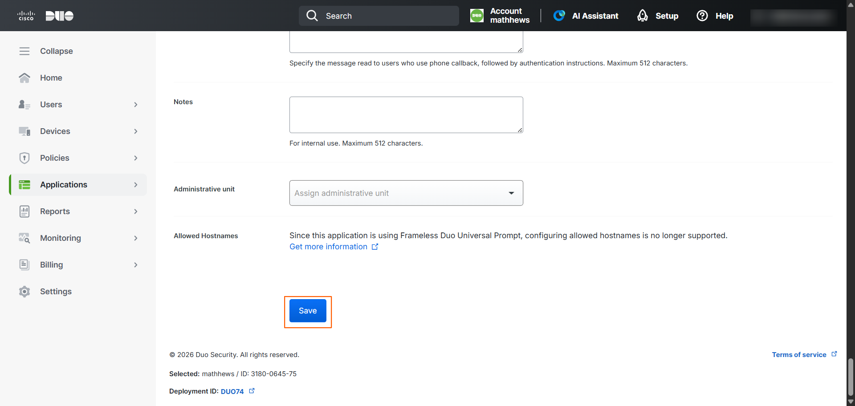Image resolution: width=855 pixels, height=406 pixels.
Task: Click the vertical scrollbar thumb
Action: pos(851,376)
